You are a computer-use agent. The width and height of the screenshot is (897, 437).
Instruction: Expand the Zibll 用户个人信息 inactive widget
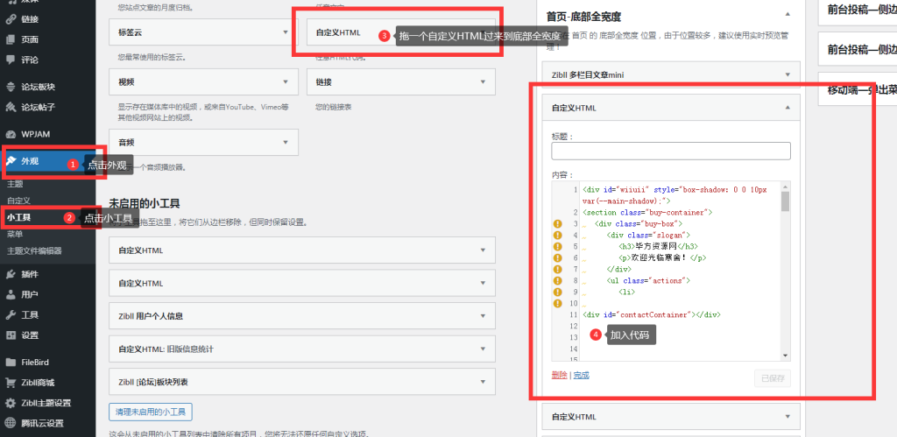(483, 315)
